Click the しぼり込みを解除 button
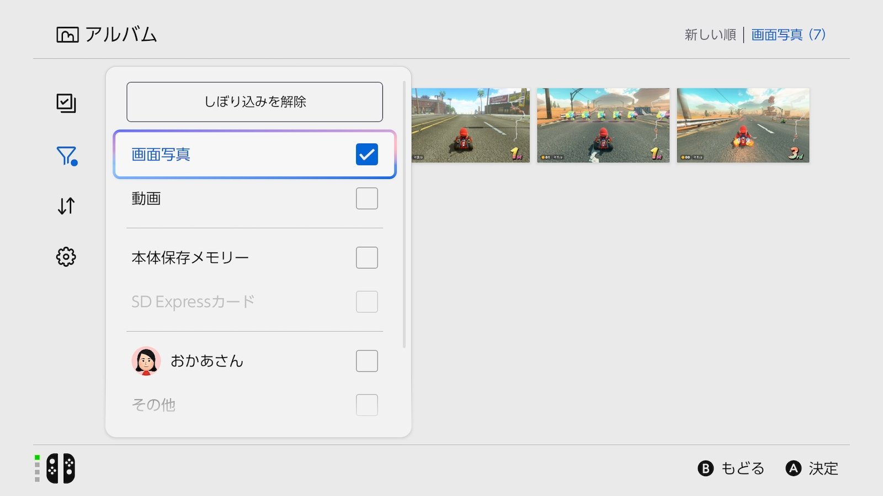Image resolution: width=883 pixels, height=496 pixels. pyautogui.click(x=254, y=102)
